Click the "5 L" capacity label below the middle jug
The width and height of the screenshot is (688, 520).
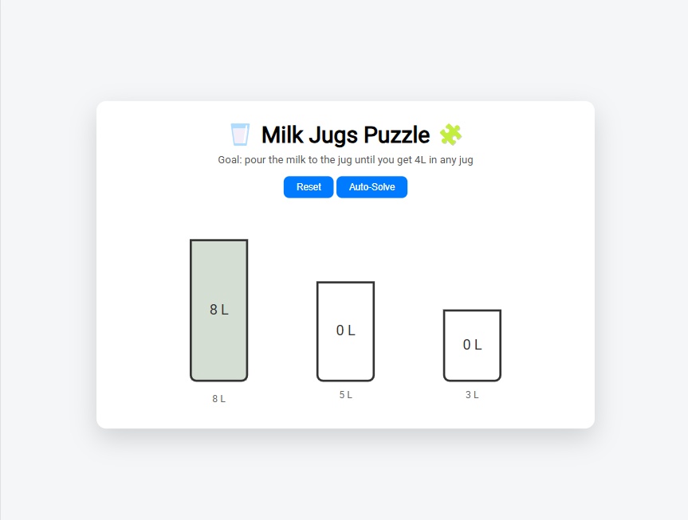tap(345, 395)
